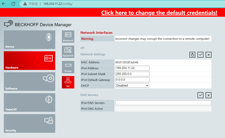This screenshot has width=225, height=138.
Task: Click the DNS Servers section title
Action: click(x=89, y=95)
